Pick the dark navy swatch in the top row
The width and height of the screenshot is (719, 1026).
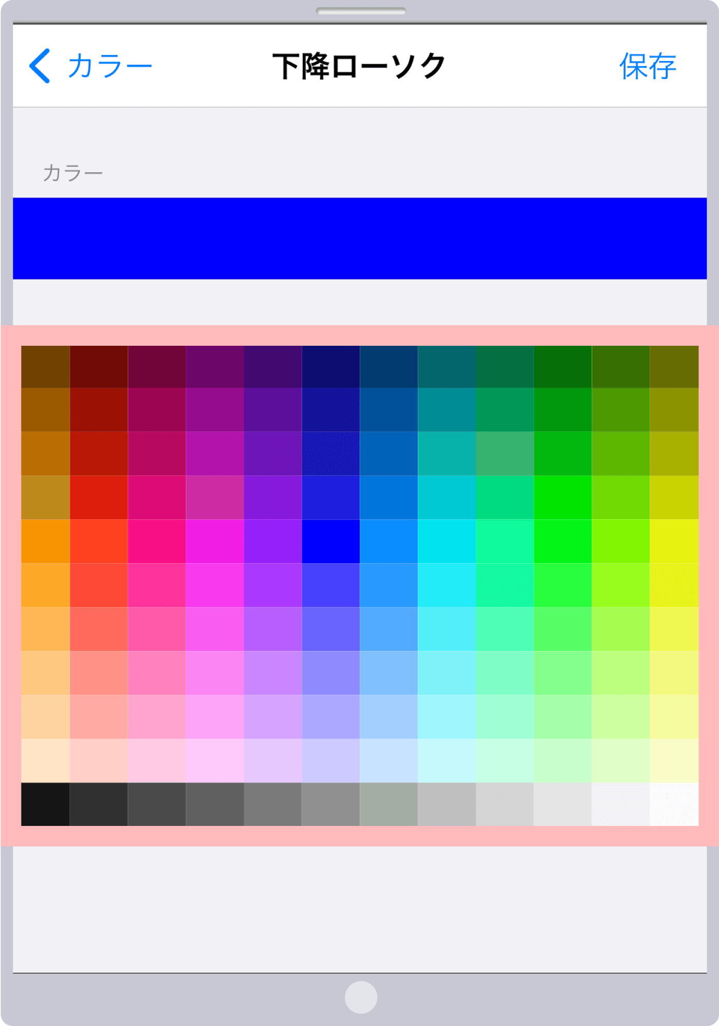331,367
